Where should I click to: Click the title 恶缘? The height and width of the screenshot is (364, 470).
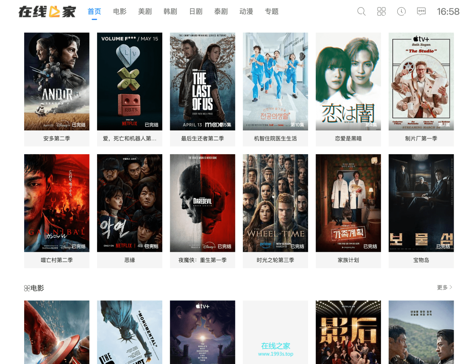tap(130, 260)
